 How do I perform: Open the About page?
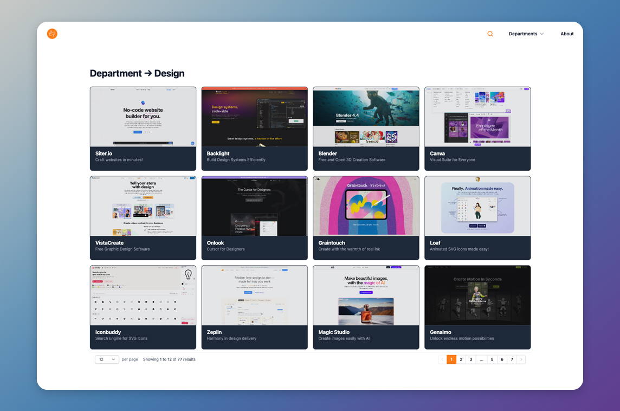(567, 34)
